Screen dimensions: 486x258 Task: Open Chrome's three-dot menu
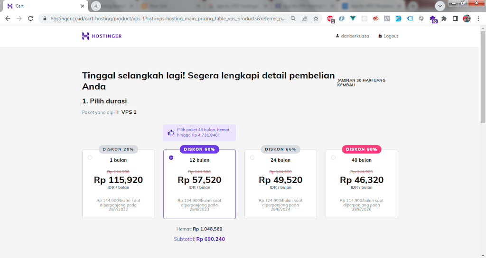[x=478, y=18]
